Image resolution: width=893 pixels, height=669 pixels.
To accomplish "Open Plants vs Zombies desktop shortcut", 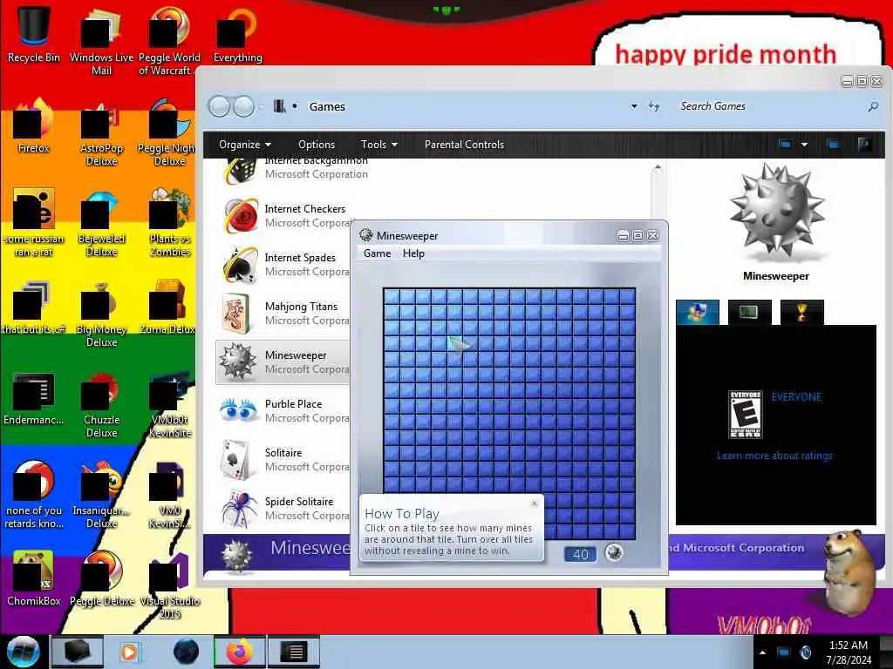I will point(169,223).
